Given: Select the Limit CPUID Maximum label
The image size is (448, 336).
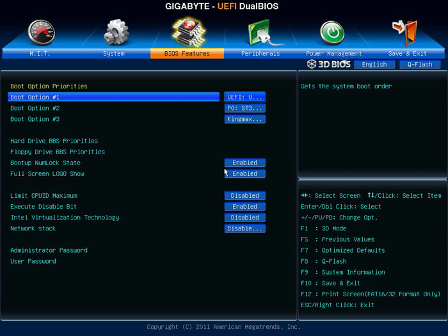Looking at the screenshot, I should point(44,195).
